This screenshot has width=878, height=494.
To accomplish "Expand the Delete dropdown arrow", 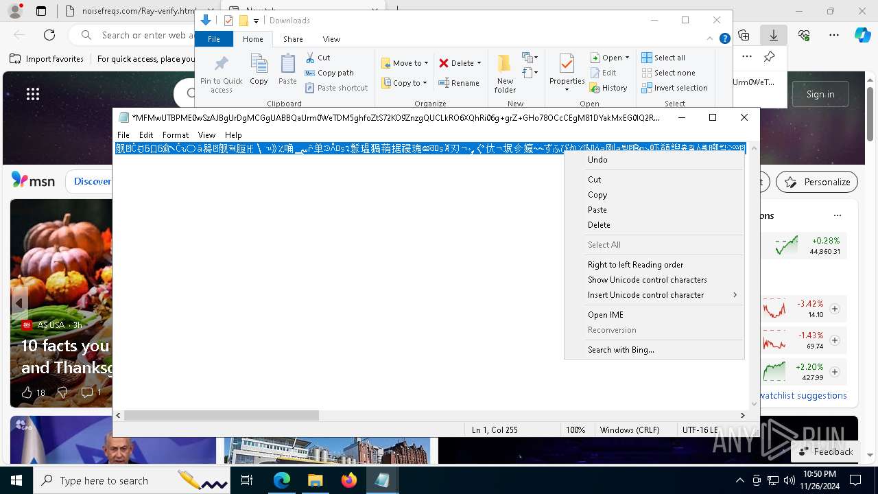I will point(479,63).
